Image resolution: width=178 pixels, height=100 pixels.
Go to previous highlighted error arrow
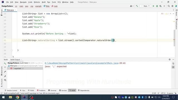[x=170, y=14]
